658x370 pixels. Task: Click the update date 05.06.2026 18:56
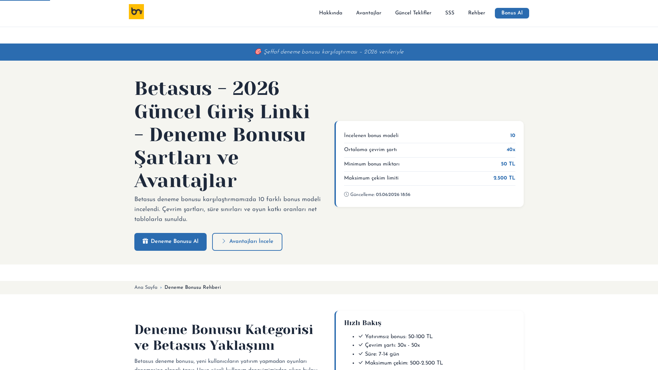393,195
